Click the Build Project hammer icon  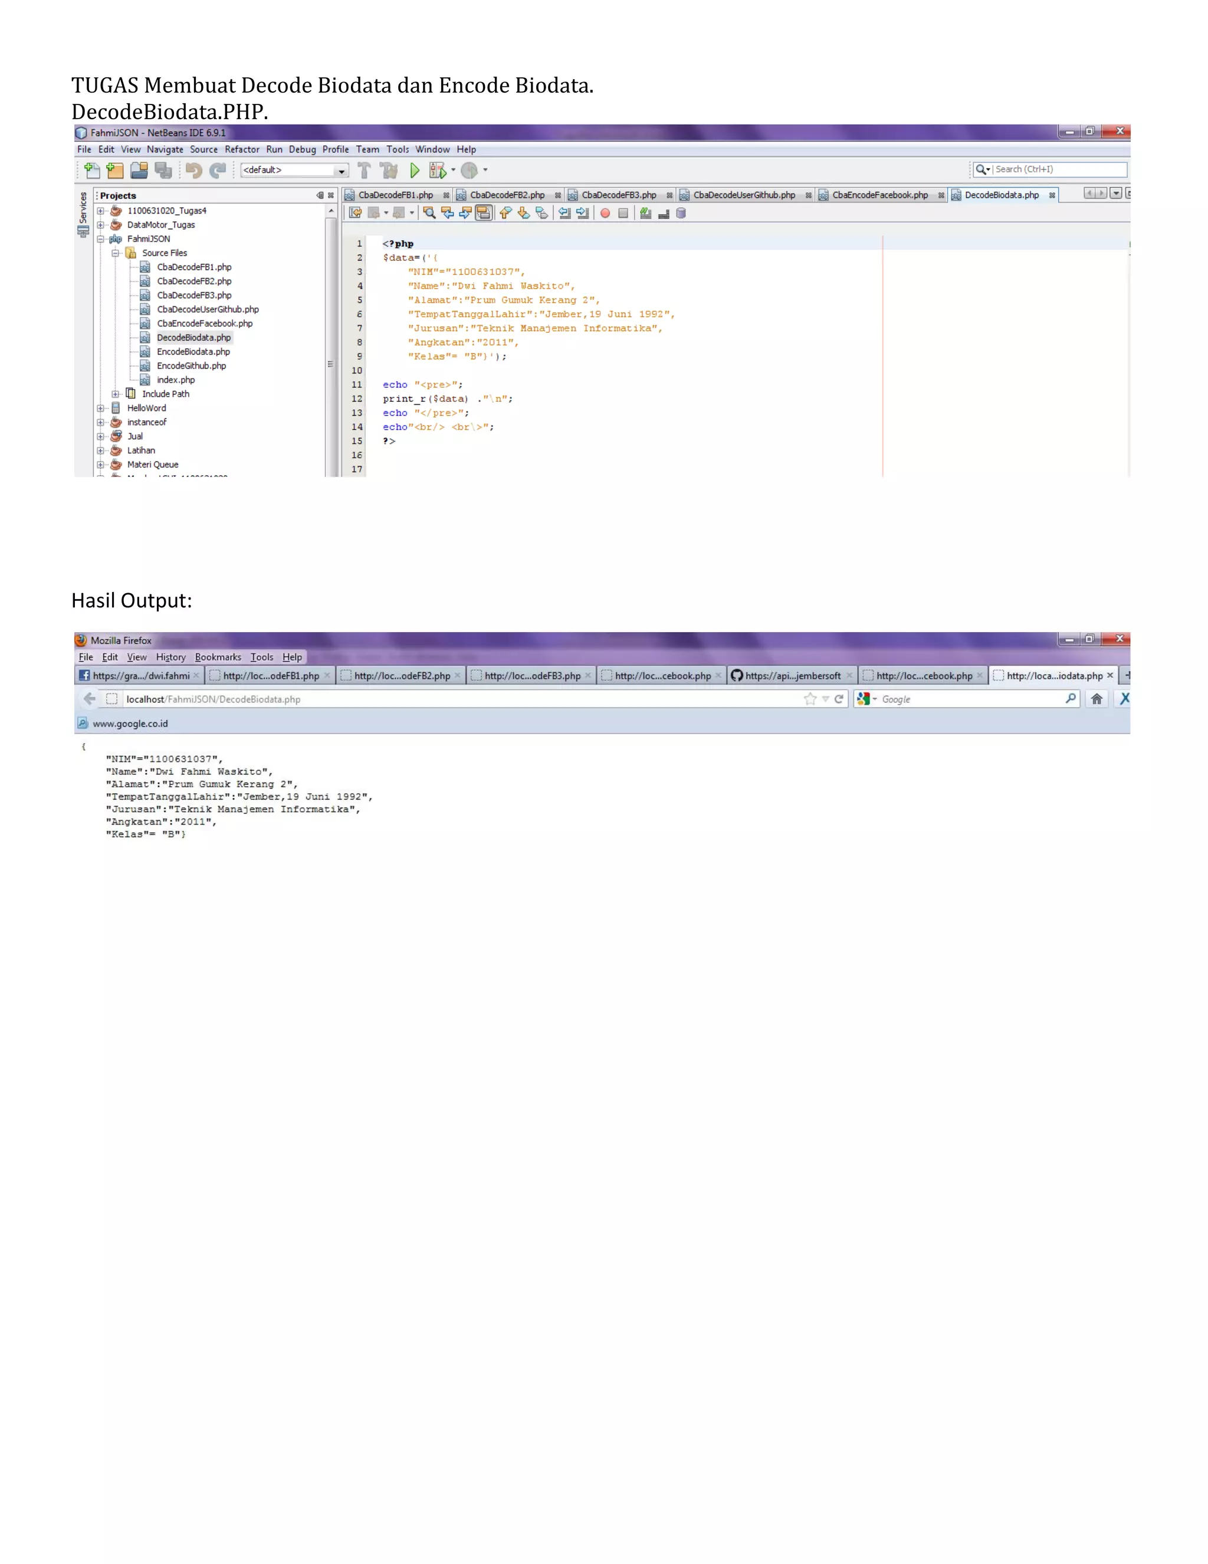pyautogui.click(x=365, y=170)
